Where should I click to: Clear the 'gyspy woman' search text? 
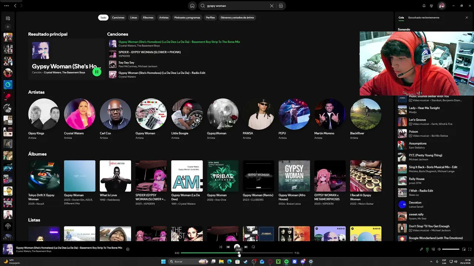(x=272, y=6)
